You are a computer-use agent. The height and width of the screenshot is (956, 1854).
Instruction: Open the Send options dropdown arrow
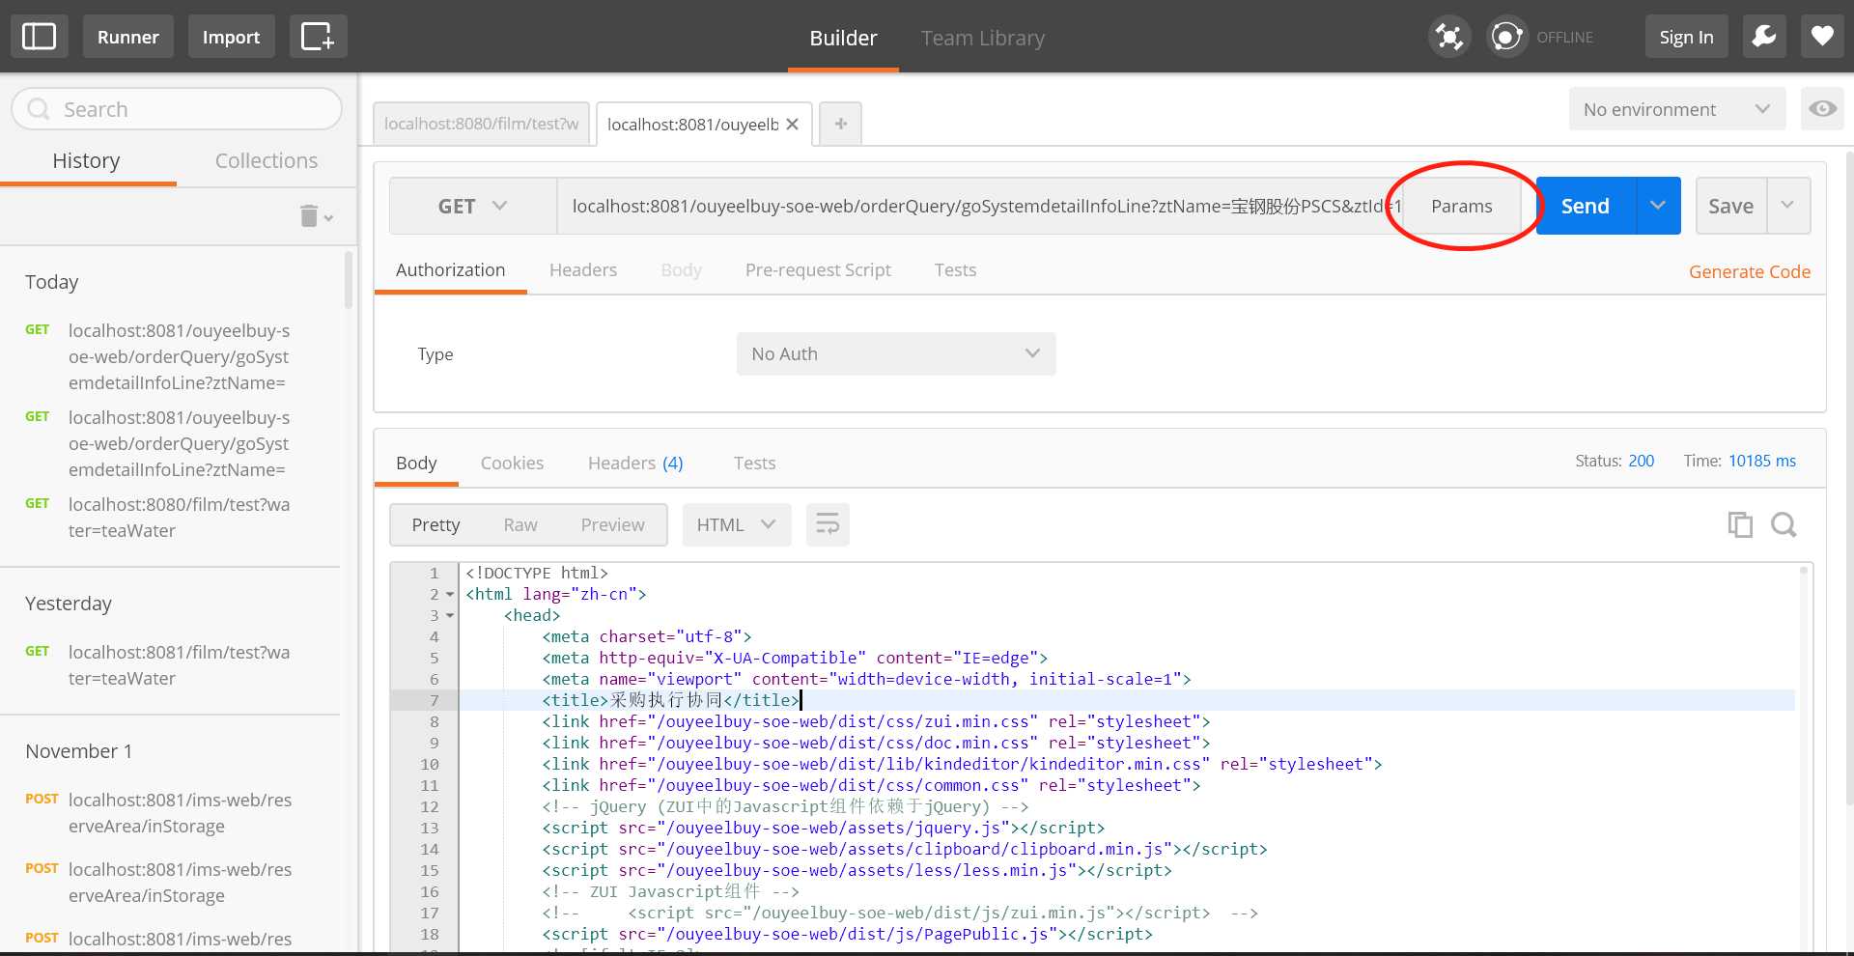tap(1658, 206)
